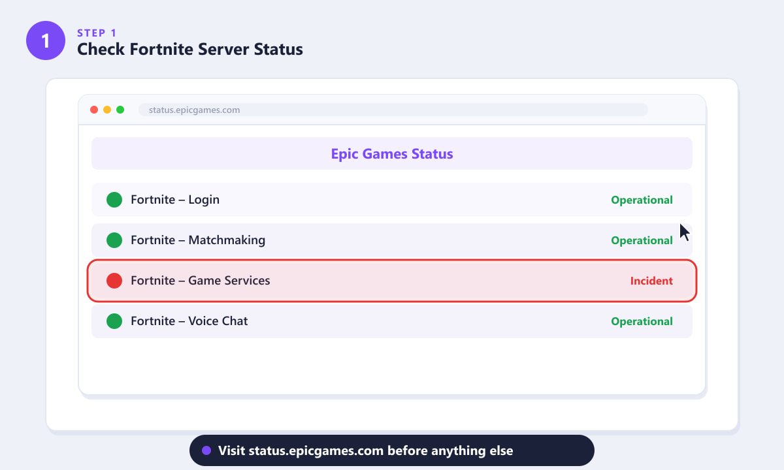This screenshot has height=470, width=784.
Task: Click the Epic Games Status heading
Action: click(x=392, y=154)
